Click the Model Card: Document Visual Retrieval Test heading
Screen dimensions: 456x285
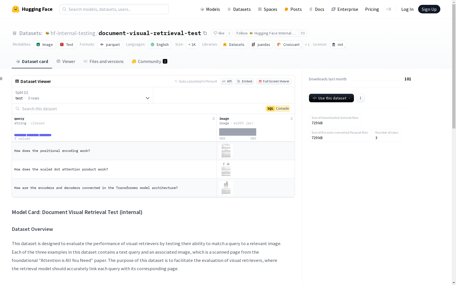click(77, 212)
